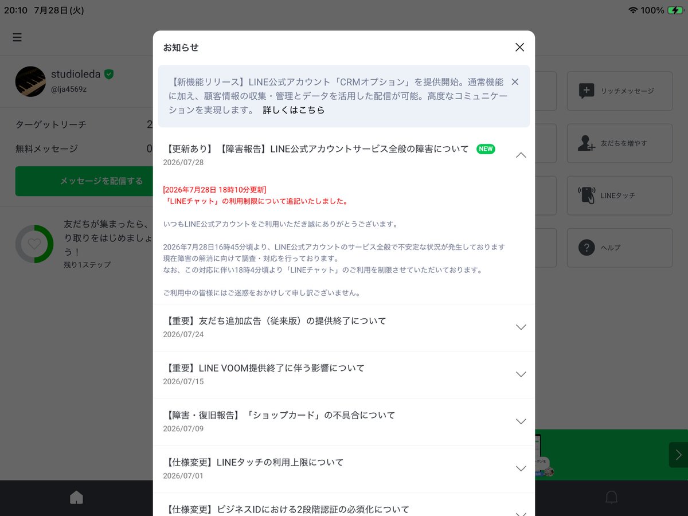Image resolution: width=688 pixels, height=516 pixels.
Task: Tap the ターゲットリーチ label
Action: click(51, 124)
